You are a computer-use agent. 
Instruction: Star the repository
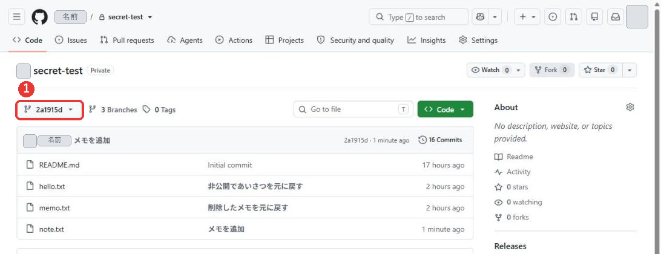coord(600,70)
